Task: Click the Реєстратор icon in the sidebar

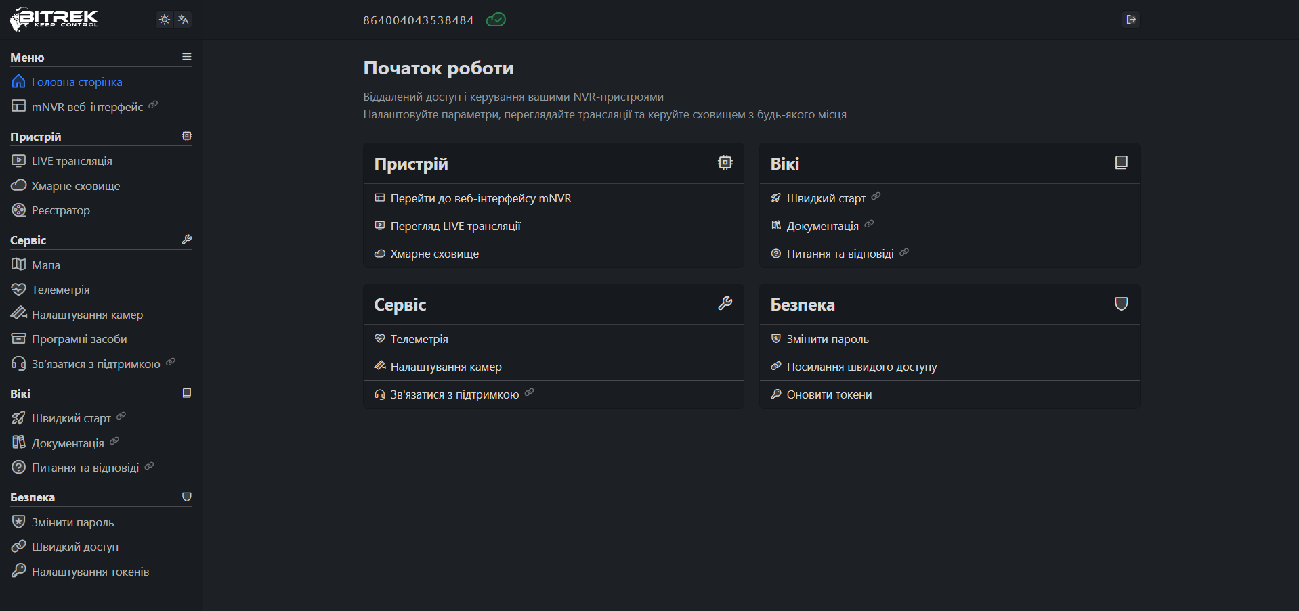Action: (x=18, y=210)
